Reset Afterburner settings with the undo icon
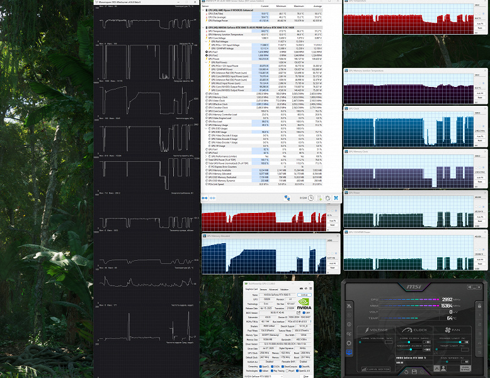The image size is (490, 378). (406, 372)
